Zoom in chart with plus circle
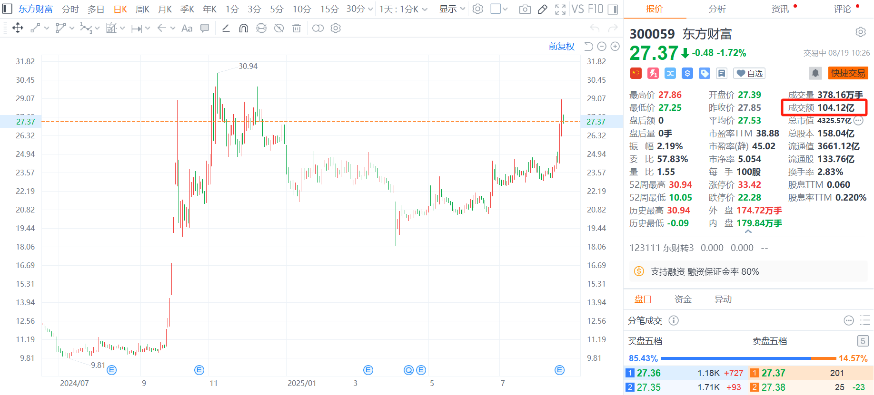The height and width of the screenshot is (395, 874). pyautogui.click(x=615, y=46)
